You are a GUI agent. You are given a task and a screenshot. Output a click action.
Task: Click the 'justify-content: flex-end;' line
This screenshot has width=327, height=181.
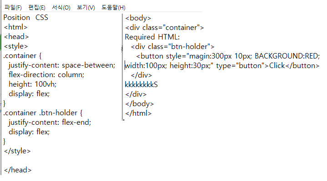[x=50, y=122]
